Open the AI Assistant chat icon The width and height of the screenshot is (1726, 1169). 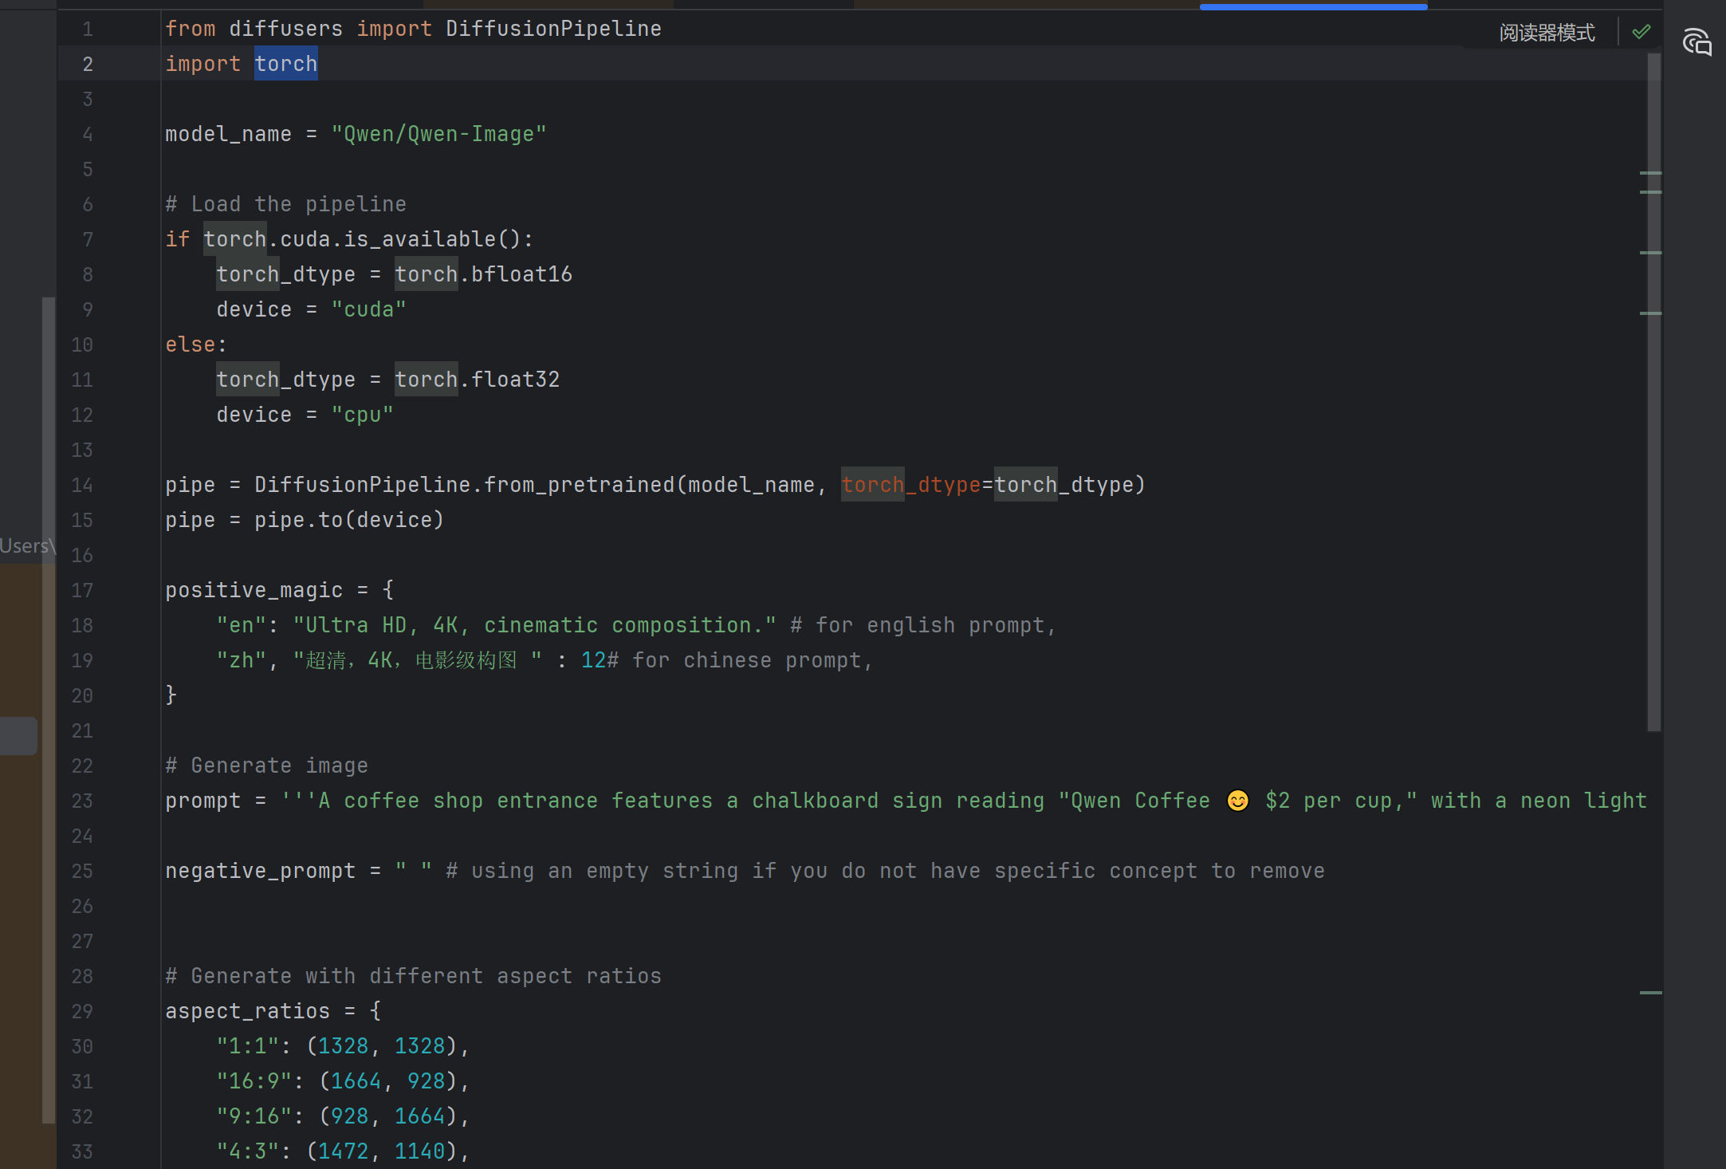click(x=1697, y=41)
